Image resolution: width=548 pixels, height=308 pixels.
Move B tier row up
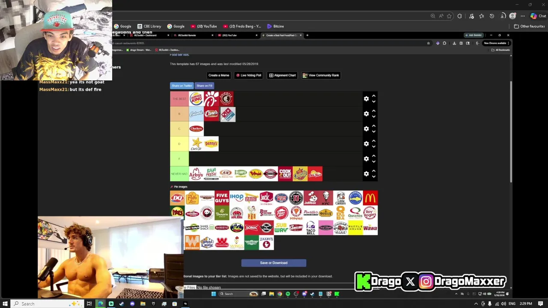374,111
